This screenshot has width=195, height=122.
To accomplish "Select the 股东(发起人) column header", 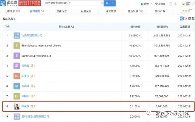I will click(x=66, y=27).
